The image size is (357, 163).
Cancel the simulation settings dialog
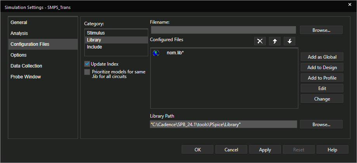[x=231, y=149]
